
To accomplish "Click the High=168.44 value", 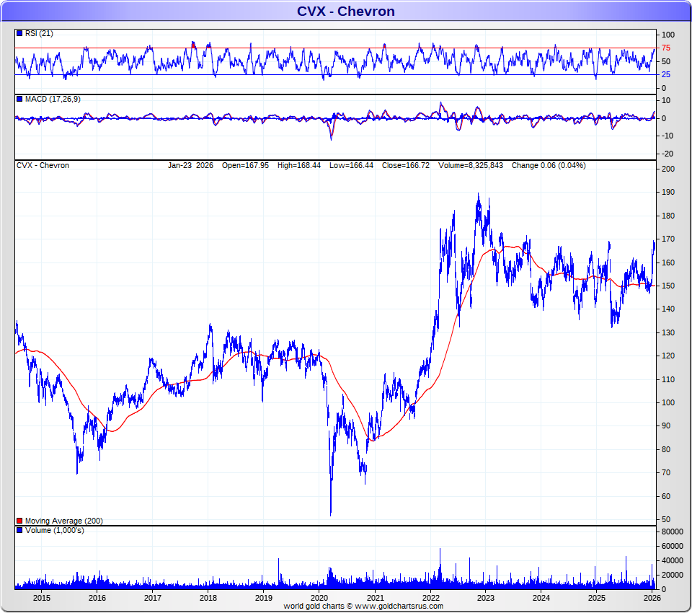I will click(299, 166).
